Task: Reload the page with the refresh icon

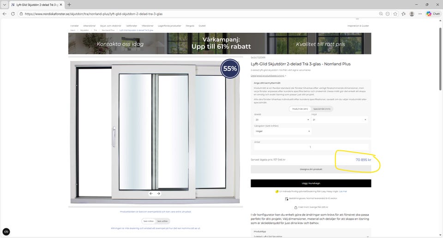Action: (x=13, y=13)
